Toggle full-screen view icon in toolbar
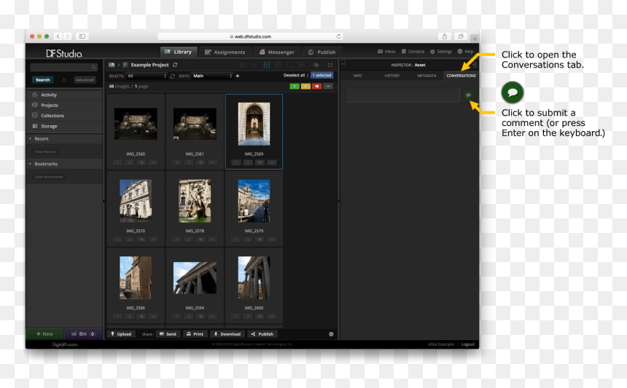The height and width of the screenshot is (388, 627). 330,65
